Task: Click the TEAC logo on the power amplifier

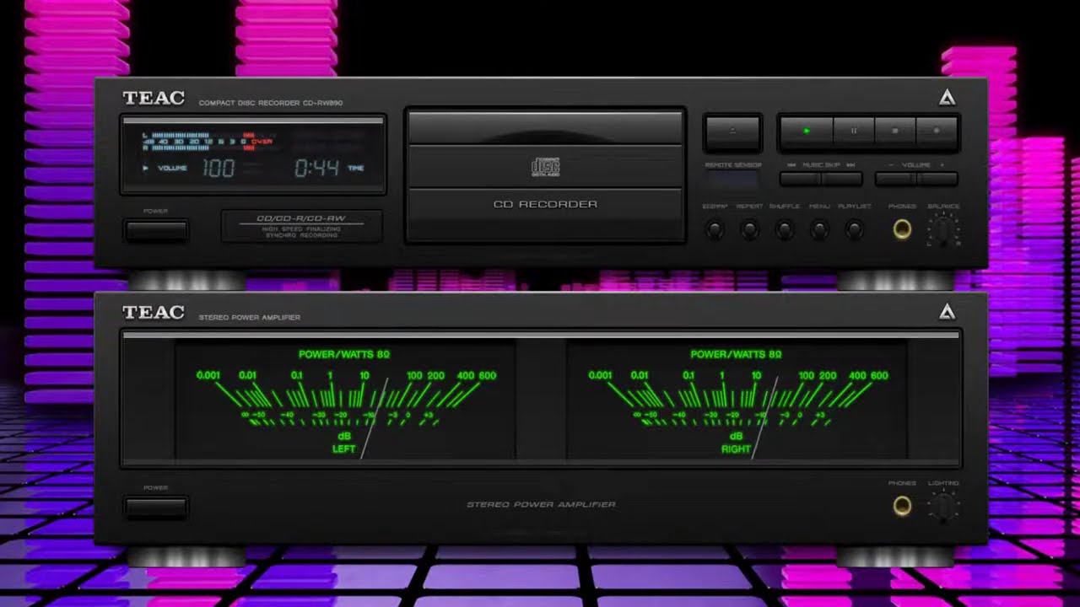Action: click(x=153, y=312)
